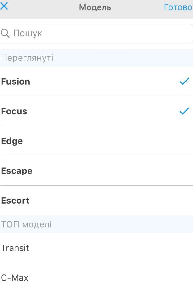193x283 pixels.
Task: Choose the Escort model from the list
Action: click(96, 201)
